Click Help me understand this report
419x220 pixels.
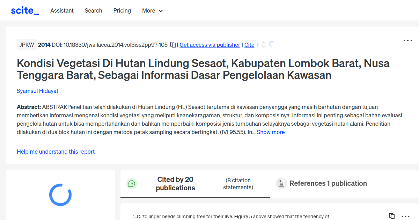click(56, 152)
